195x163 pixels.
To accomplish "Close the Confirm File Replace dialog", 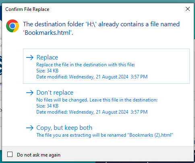I will point(188,9).
